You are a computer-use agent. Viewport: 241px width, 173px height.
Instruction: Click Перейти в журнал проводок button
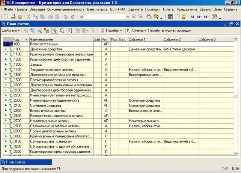click(170, 30)
